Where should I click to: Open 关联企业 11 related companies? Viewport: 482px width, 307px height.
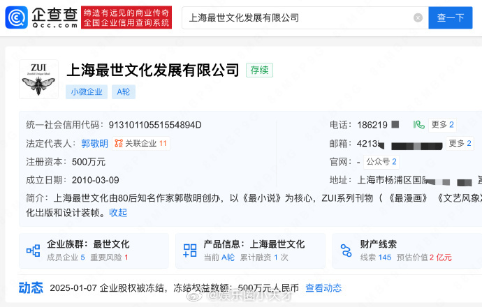tap(141, 143)
